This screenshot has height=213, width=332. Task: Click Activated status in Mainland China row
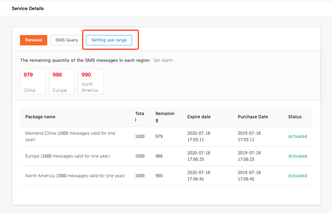[x=298, y=137]
